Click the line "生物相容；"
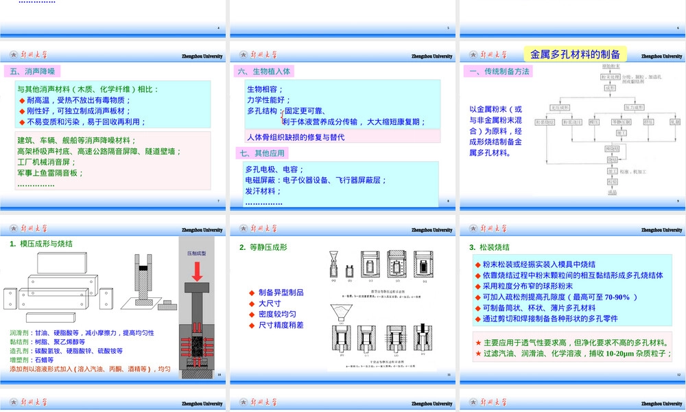 coord(265,89)
